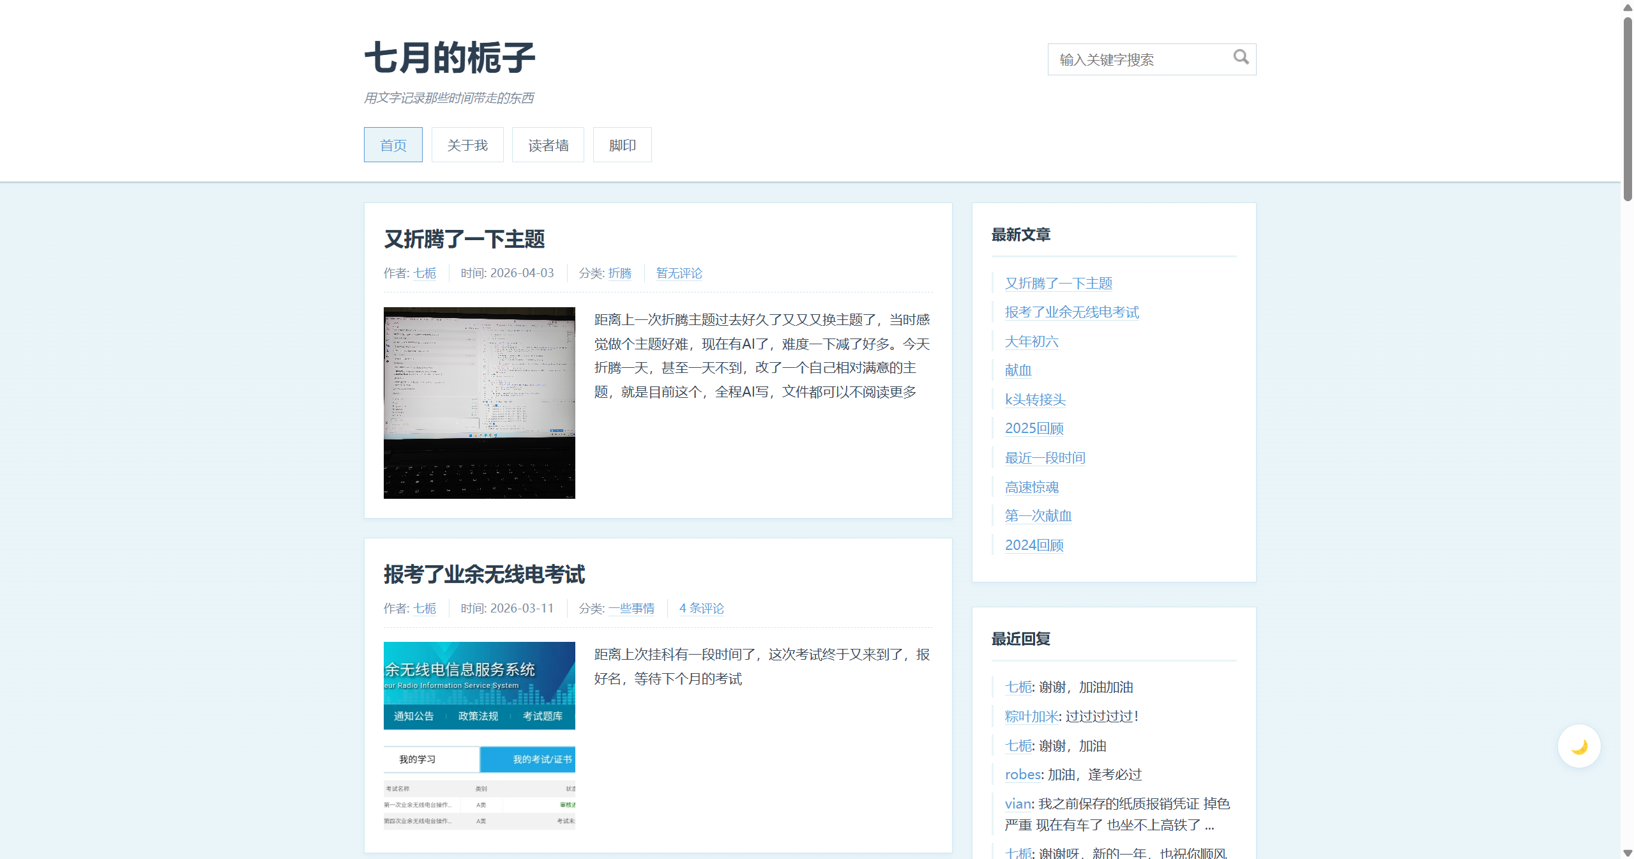Screen dimensions: 1634x859
Task: Click author 七栀 on the first post
Action: coord(425,273)
